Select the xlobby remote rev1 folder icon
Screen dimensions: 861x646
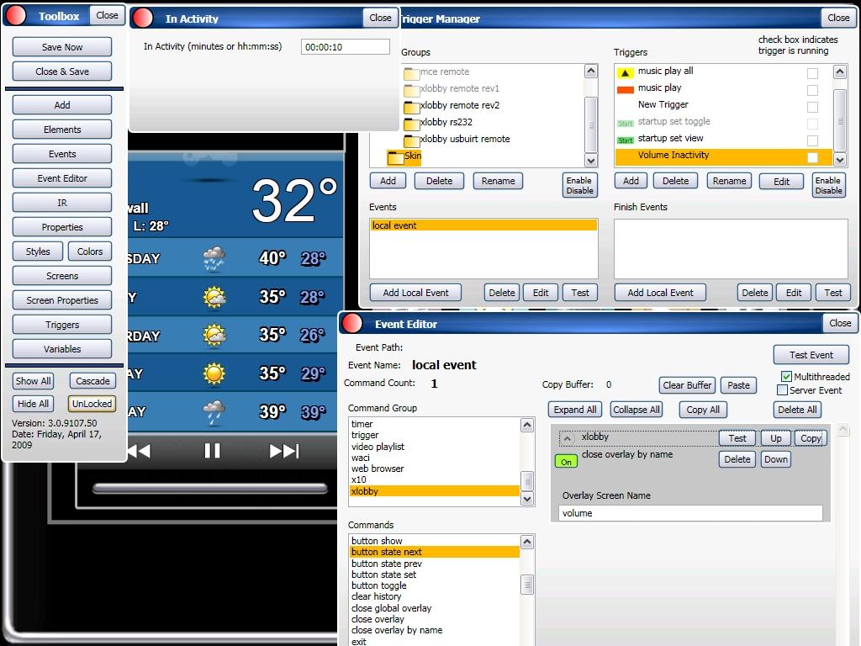[411, 89]
